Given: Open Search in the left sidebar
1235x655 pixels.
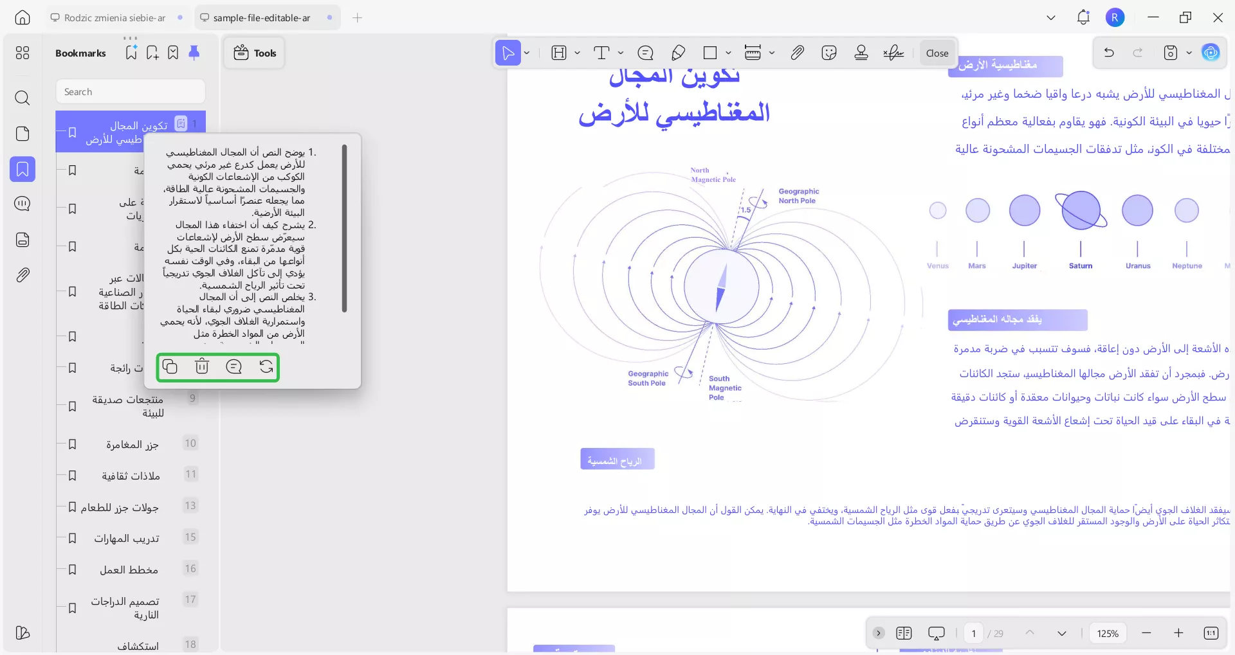Looking at the screenshot, I should click(x=23, y=98).
